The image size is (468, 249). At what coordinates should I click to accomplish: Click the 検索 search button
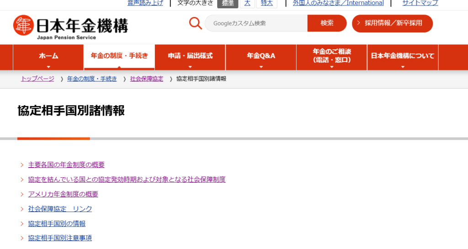pos(327,23)
